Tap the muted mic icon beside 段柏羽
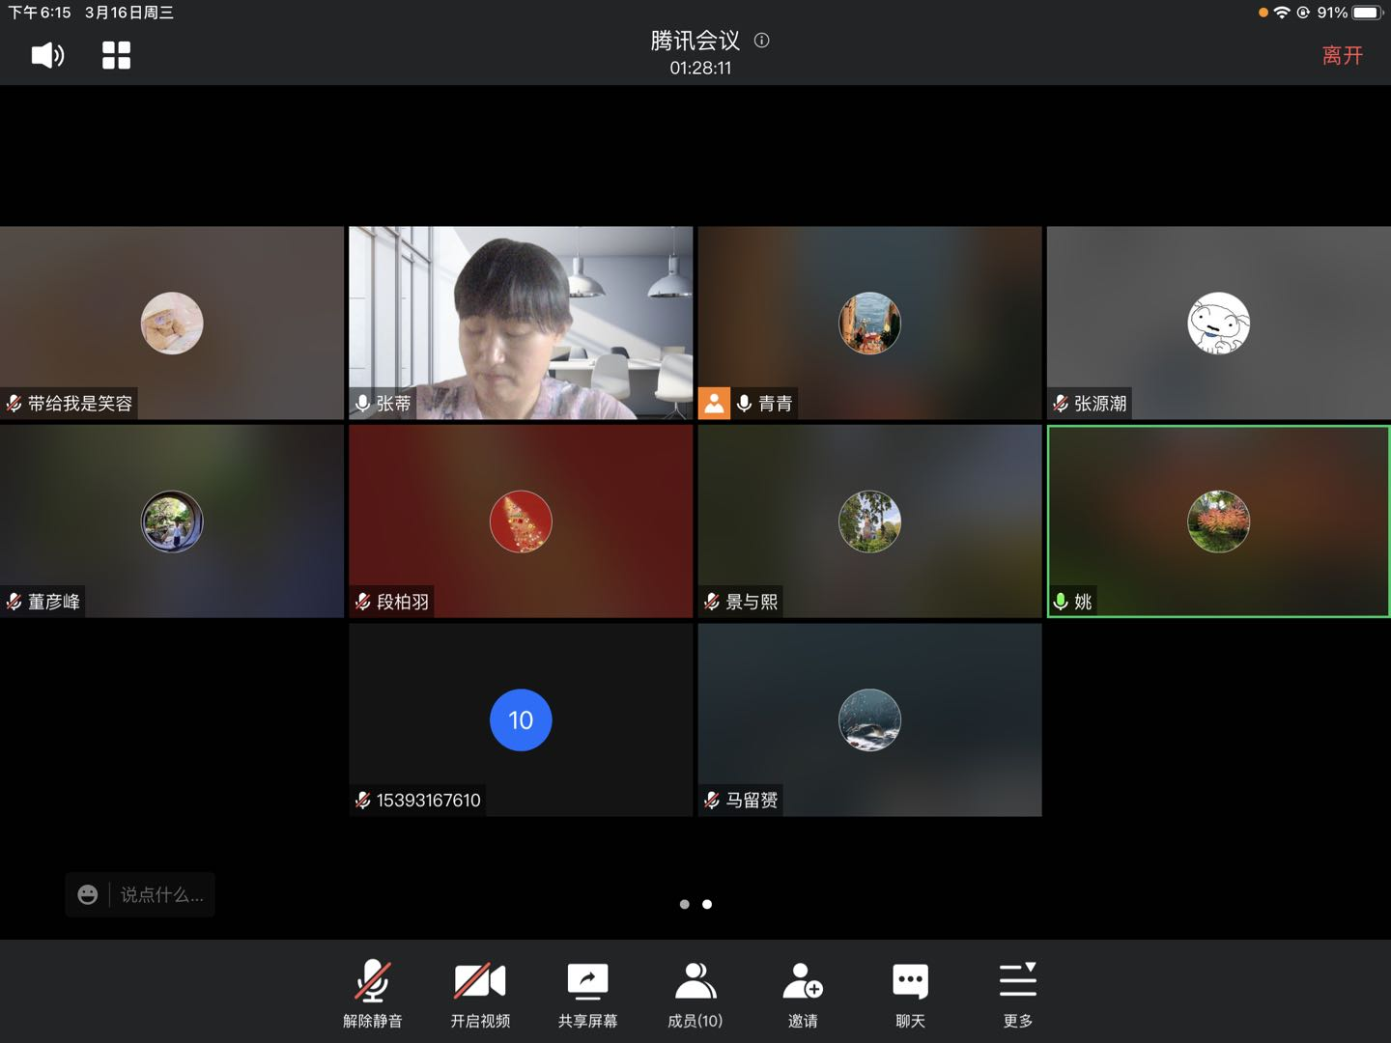The width and height of the screenshot is (1391, 1043). [x=363, y=602]
